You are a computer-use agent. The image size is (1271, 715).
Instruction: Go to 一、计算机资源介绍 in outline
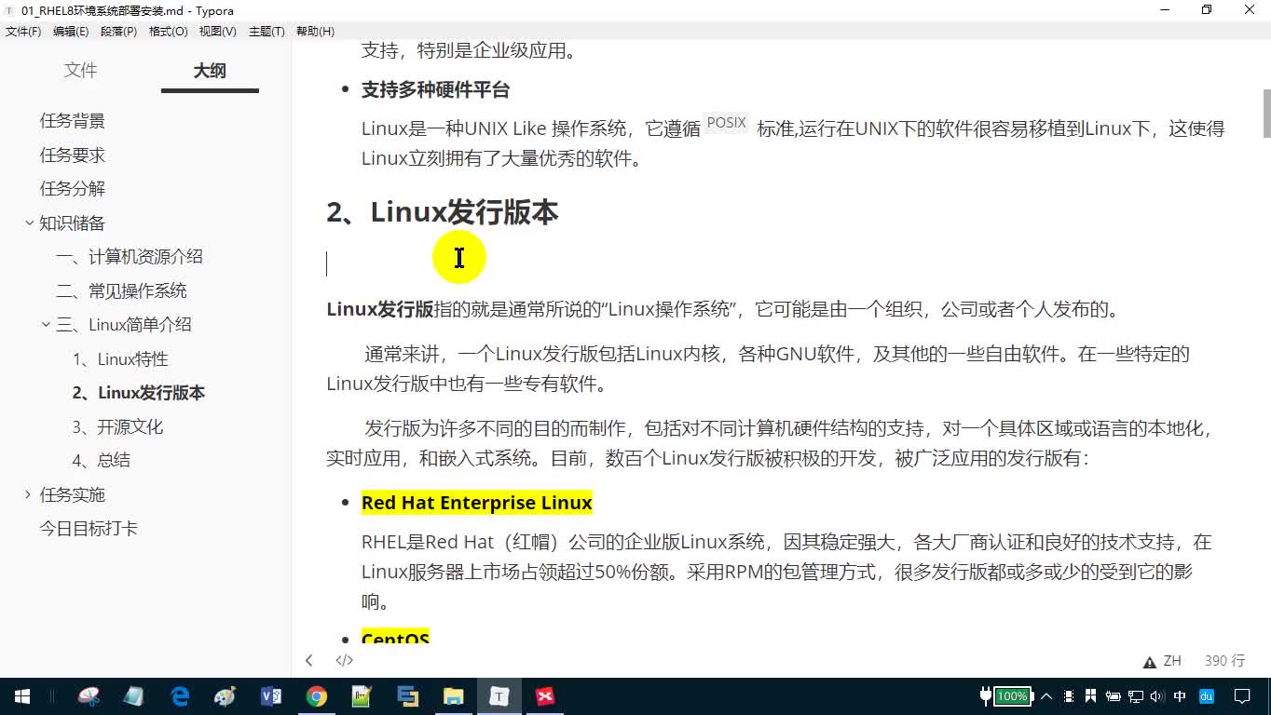point(130,257)
